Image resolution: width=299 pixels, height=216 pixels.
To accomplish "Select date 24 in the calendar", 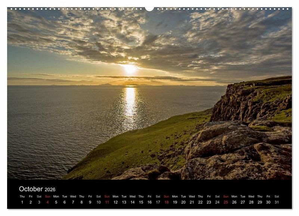I will point(218,202).
